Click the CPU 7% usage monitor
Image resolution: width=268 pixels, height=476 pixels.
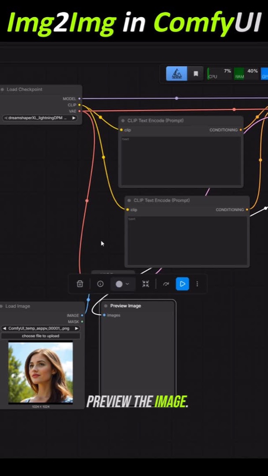(x=220, y=74)
